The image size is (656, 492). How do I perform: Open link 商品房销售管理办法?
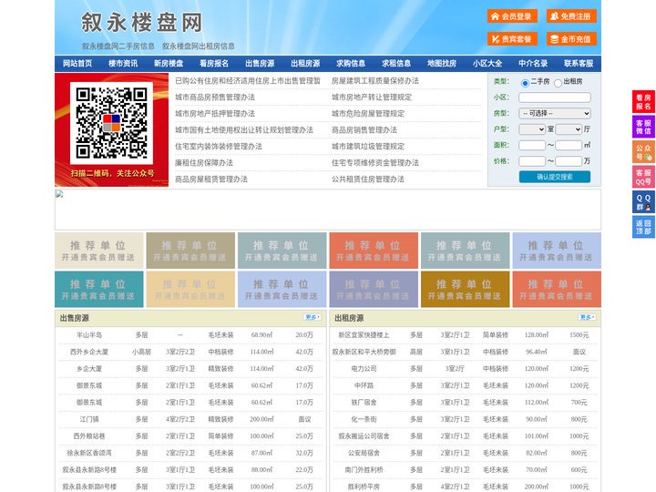click(x=364, y=130)
